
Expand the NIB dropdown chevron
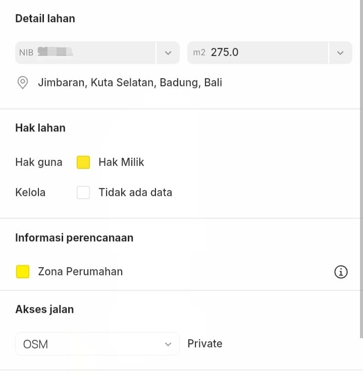pyautogui.click(x=168, y=52)
